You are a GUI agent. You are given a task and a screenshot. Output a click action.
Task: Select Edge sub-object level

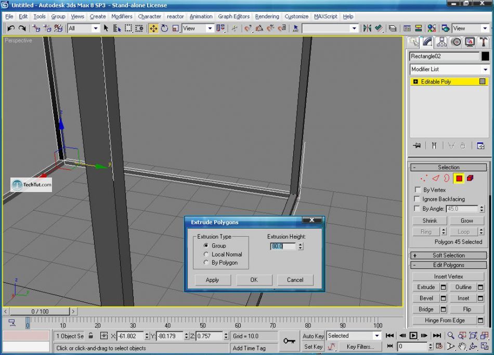click(436, 179)
